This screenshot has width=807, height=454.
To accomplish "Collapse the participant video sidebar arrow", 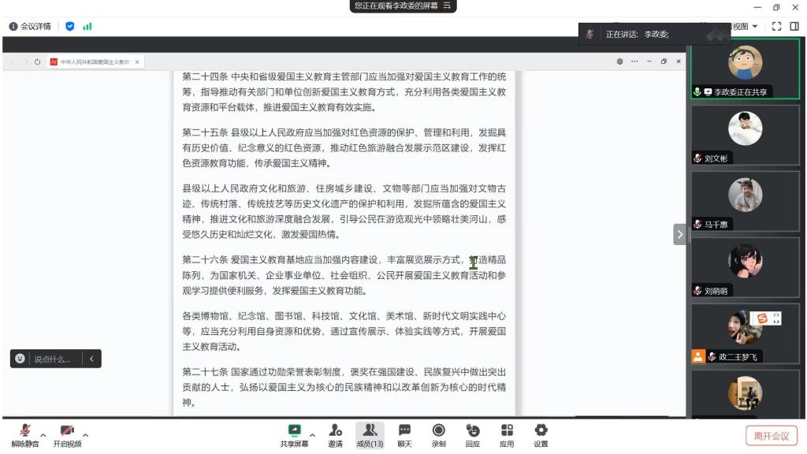I will (x=679, y=234).
